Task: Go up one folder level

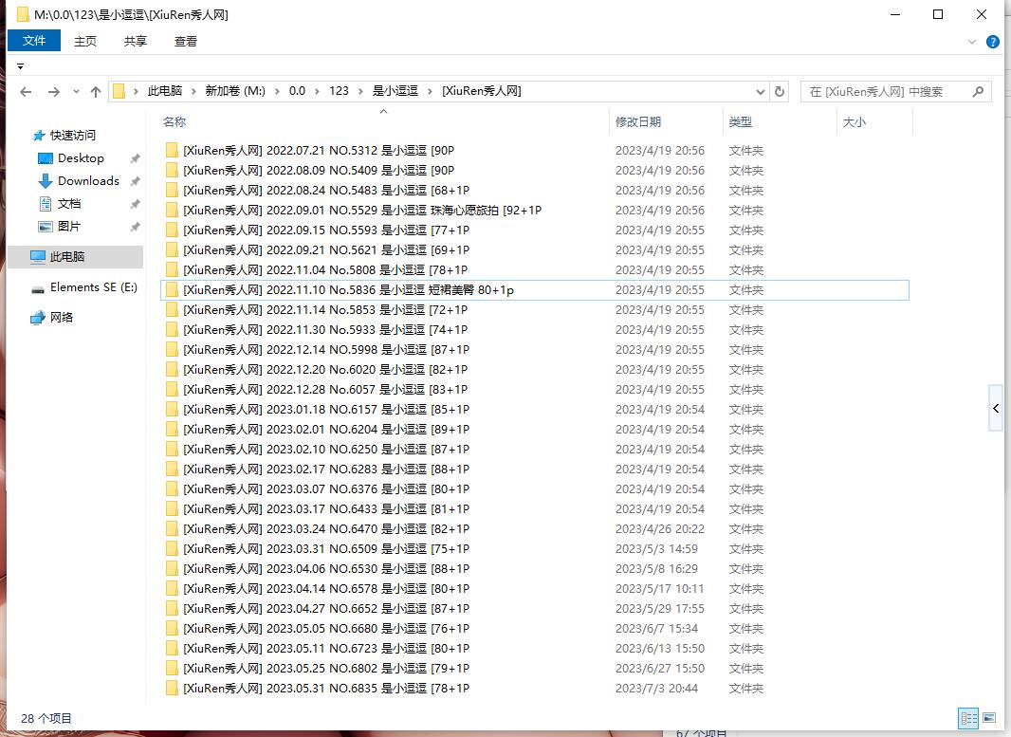Action: pos(96,92)
